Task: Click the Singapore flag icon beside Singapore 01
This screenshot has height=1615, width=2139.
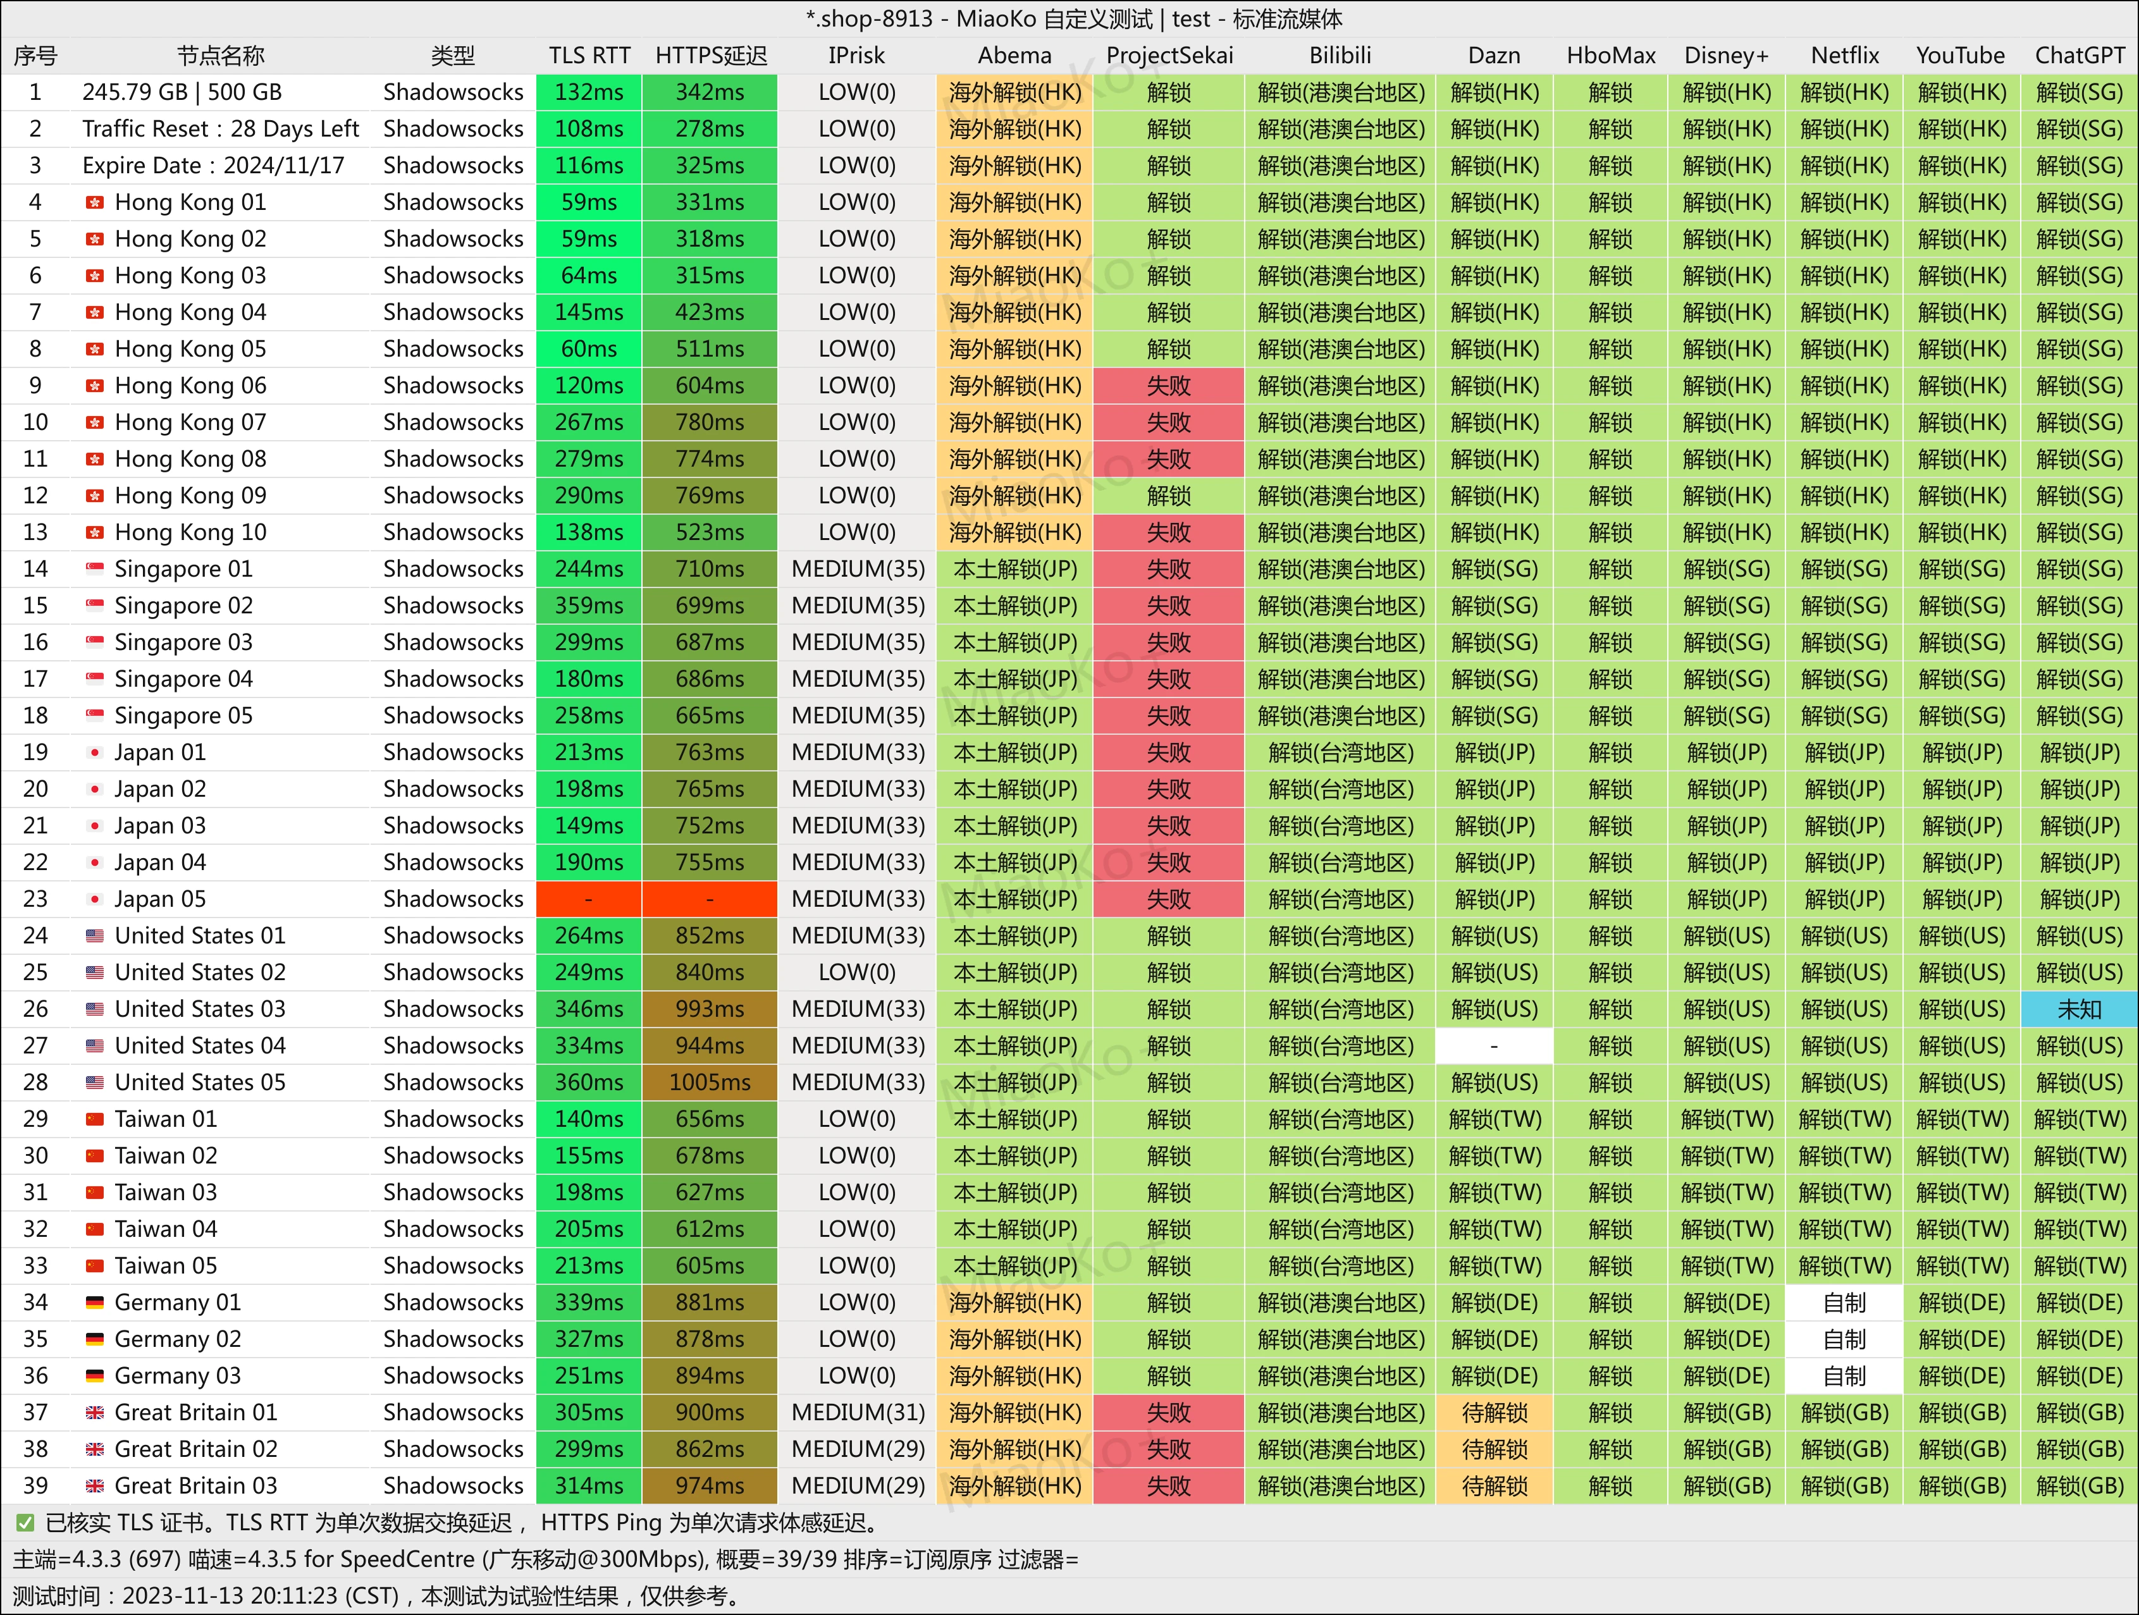Action: (95, 570)
